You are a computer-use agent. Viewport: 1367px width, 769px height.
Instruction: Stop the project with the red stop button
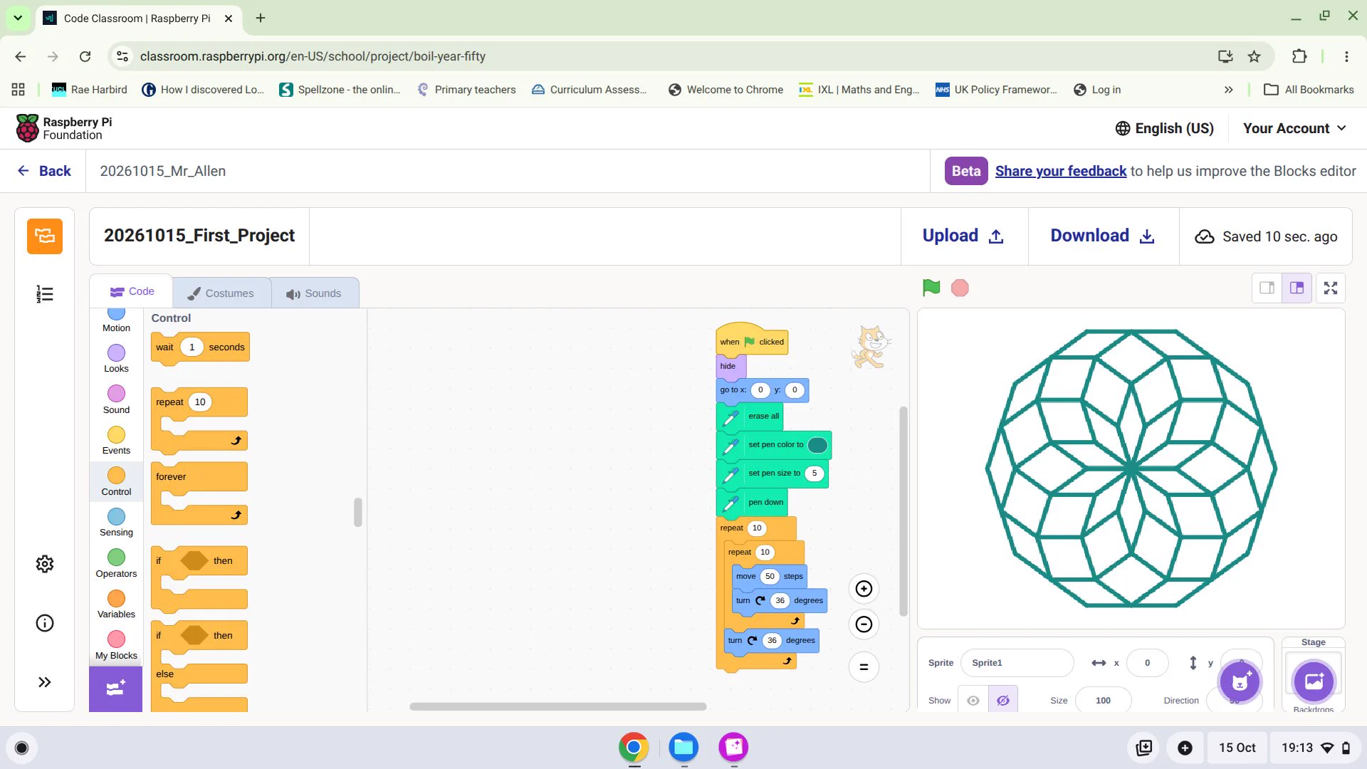point(960,288)
